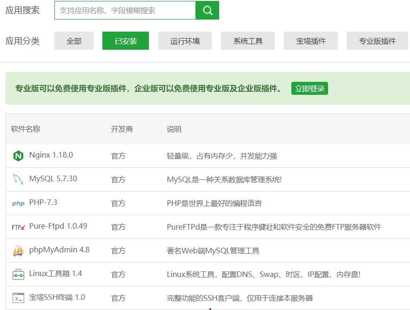Open Nginx 1.18.0 settings
The width and height of the screenshot is (410, 310).
[51, 155]
